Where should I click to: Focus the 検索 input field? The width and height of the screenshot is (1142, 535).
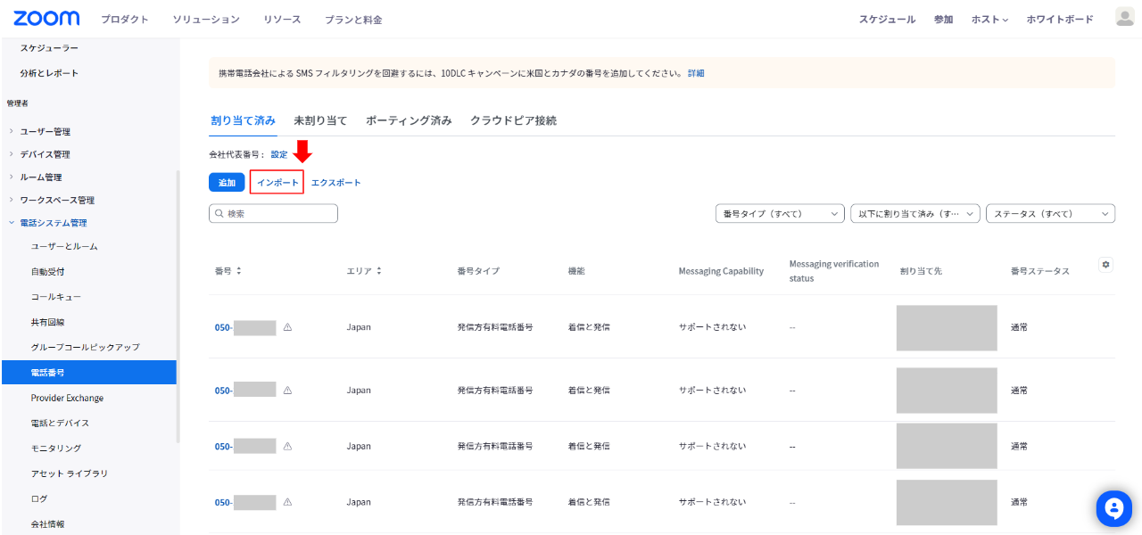tap(273, 214)
